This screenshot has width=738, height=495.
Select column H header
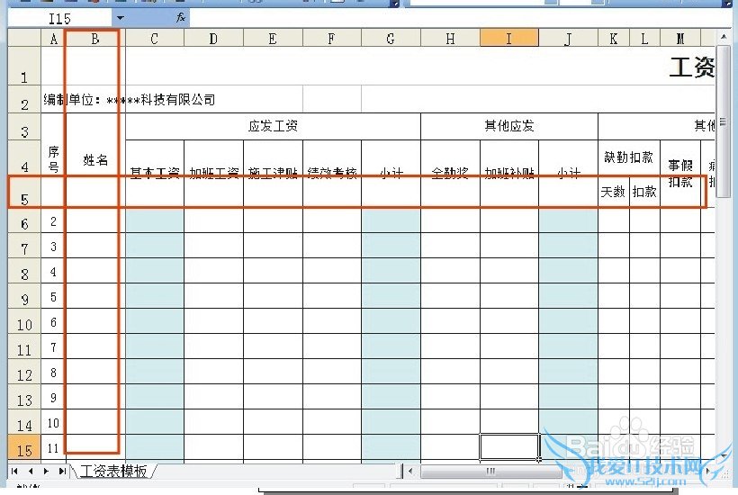click(x=450, y=38)
